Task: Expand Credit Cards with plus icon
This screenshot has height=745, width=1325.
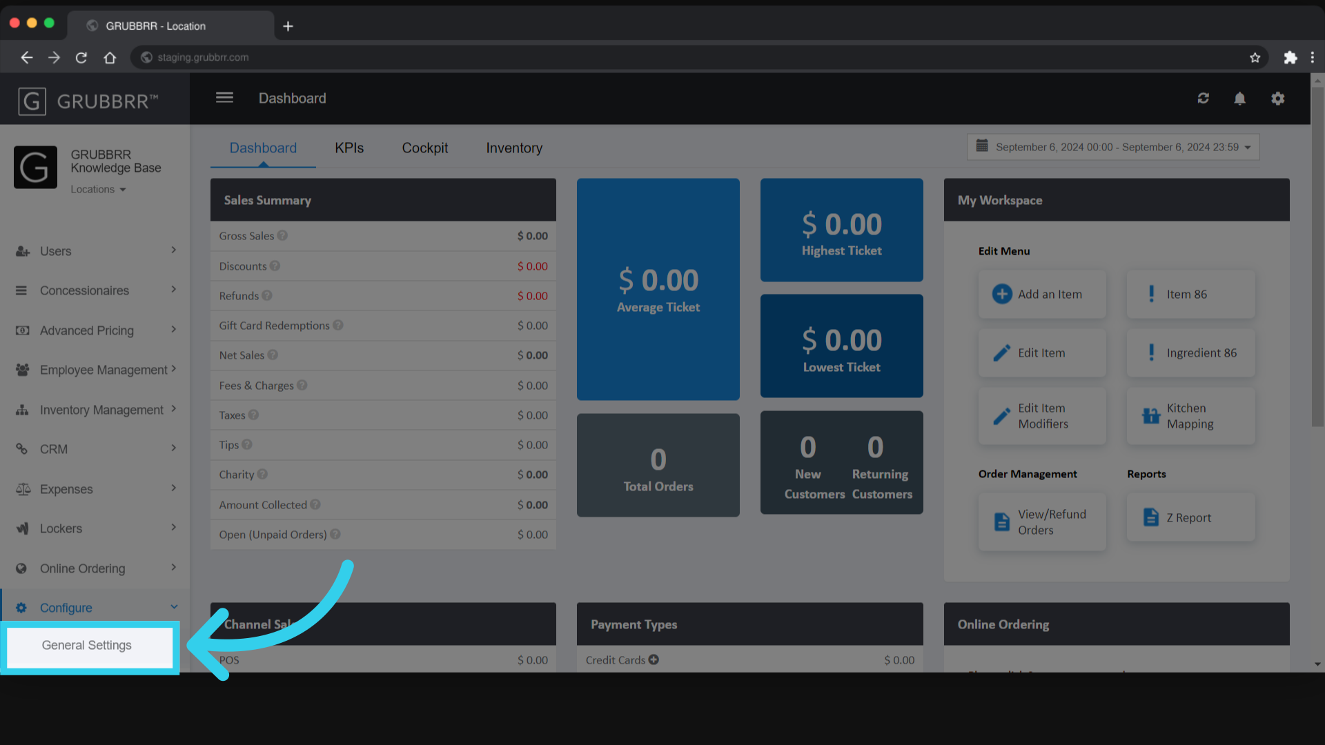Action: [x=654, y=659]
